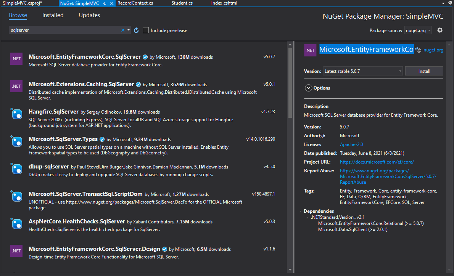Select the AspNetCore.HealthChecks.SqlServer package title
454x276 pixels.
(x=77, y=221)
